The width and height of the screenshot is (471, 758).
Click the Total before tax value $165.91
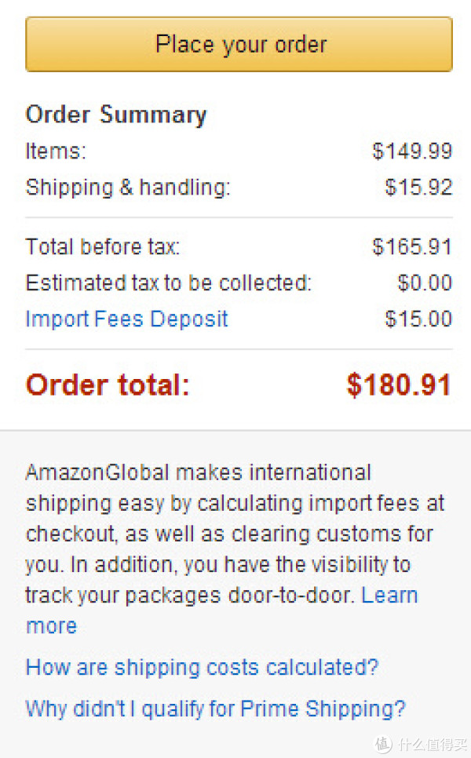pyautogui.click(x=412, y=246)
